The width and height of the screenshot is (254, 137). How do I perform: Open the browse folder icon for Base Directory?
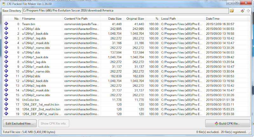coord(232,11)
